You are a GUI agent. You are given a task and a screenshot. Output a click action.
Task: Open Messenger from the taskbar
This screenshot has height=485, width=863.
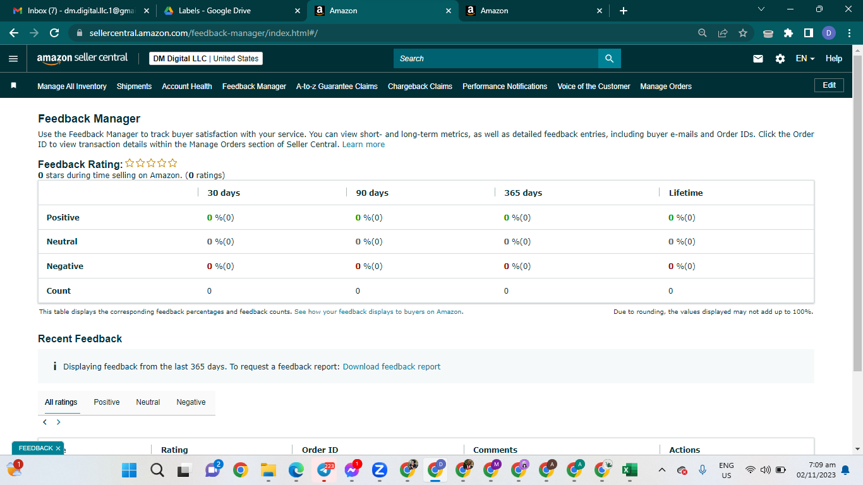pos(352,470)
